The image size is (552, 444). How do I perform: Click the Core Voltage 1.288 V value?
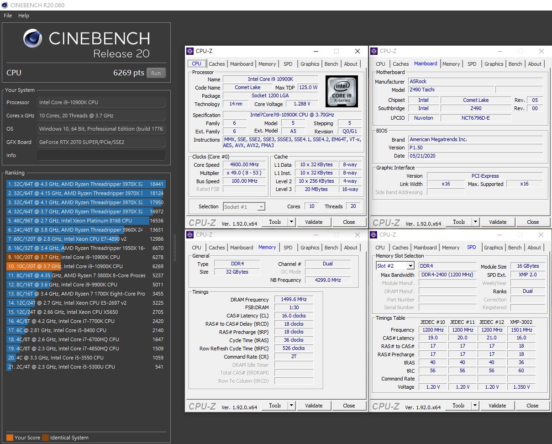click(302, 104)
